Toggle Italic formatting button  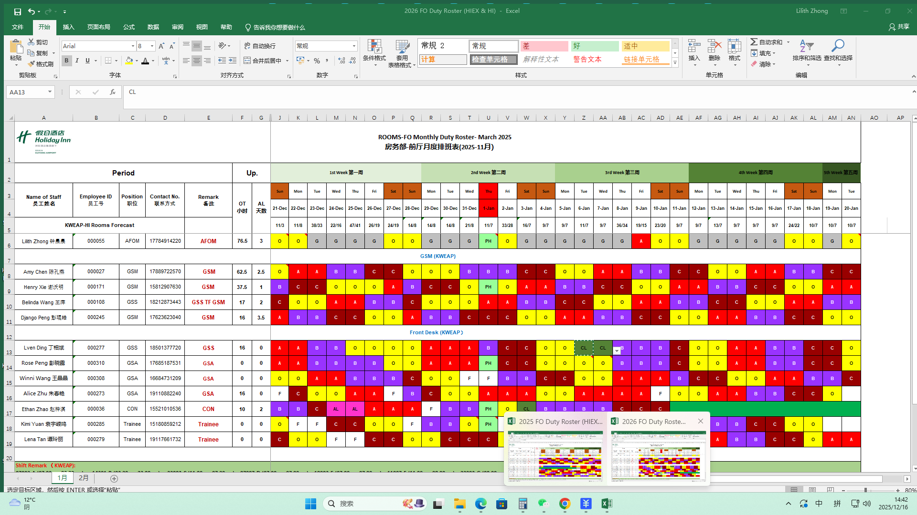pos(77,61)
